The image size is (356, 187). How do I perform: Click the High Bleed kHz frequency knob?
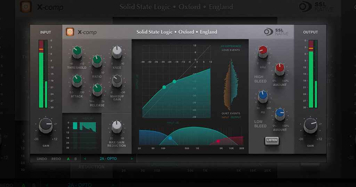(263, 52)
